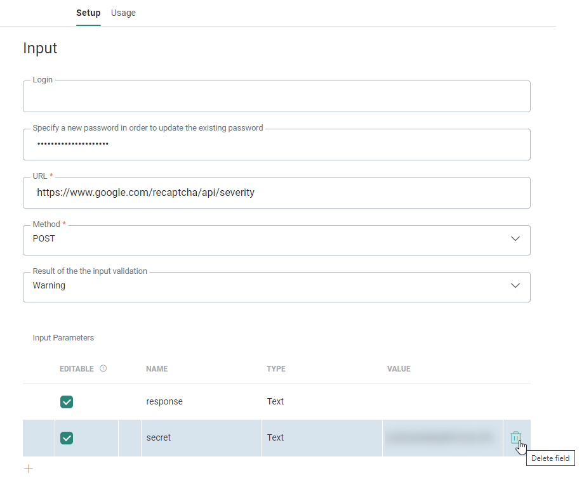Open the Method dropdown showing POST
Image resolution: width=584 pixels, height=485 pixels.
(276, 240)
